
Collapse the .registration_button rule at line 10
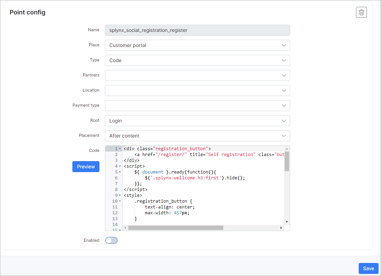[120, 201]
